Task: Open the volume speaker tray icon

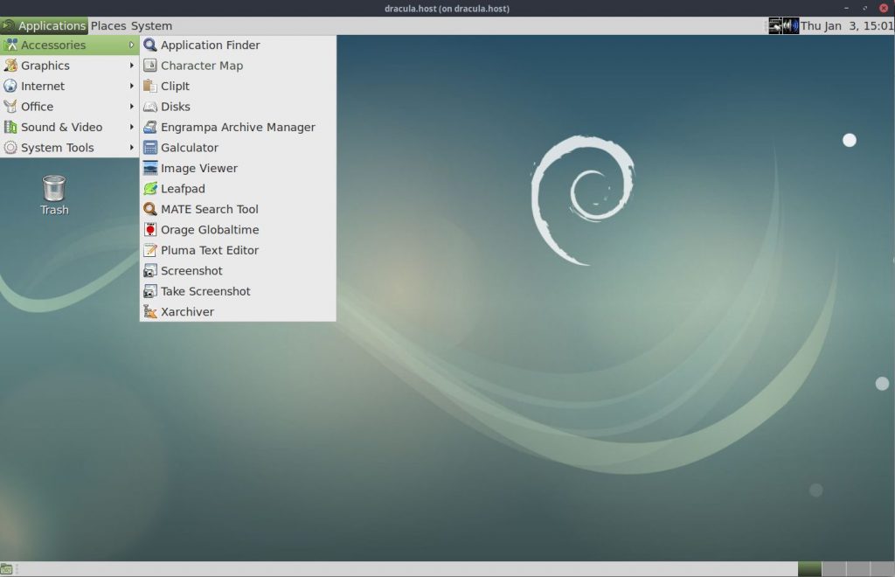Action: (790, 25)
